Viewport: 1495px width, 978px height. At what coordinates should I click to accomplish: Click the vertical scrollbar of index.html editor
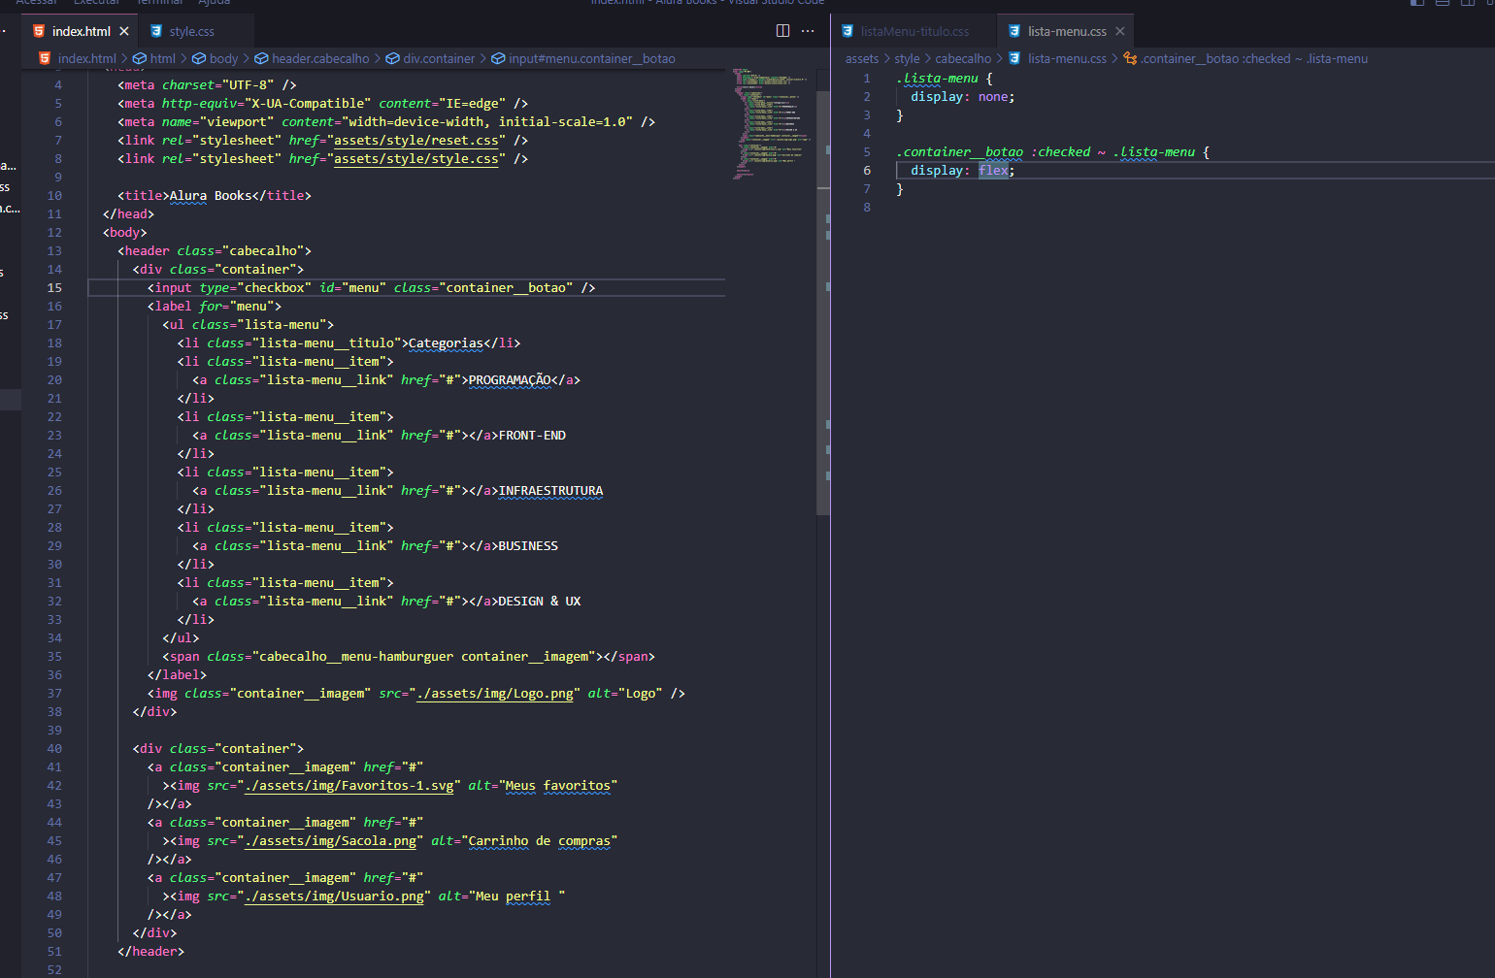(x=823, y=303)
